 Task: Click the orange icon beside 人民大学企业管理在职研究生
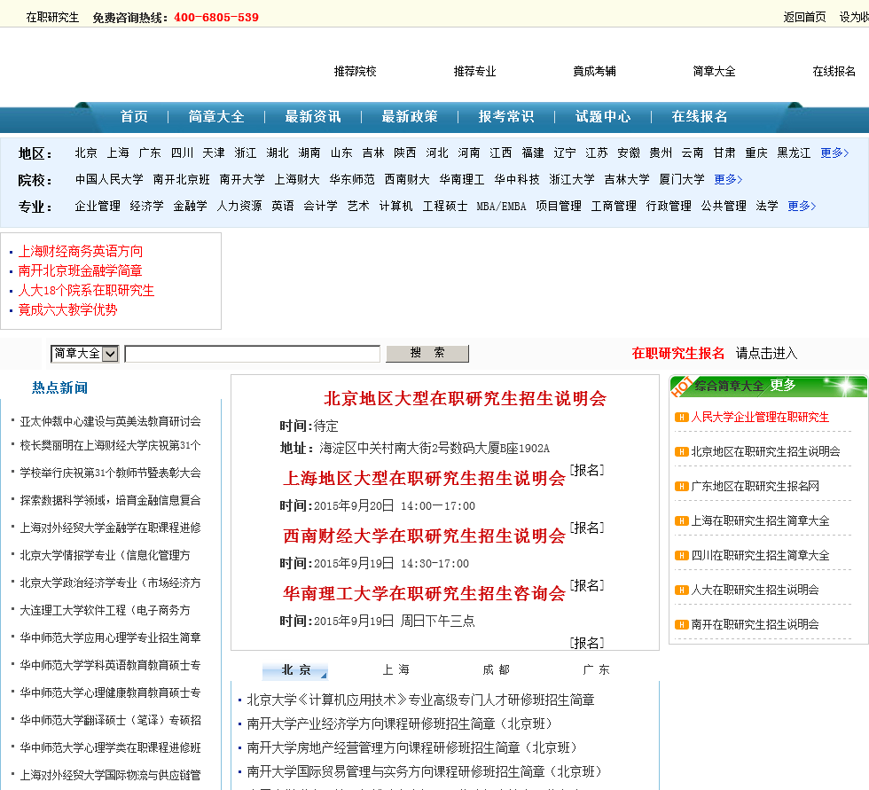681,417
